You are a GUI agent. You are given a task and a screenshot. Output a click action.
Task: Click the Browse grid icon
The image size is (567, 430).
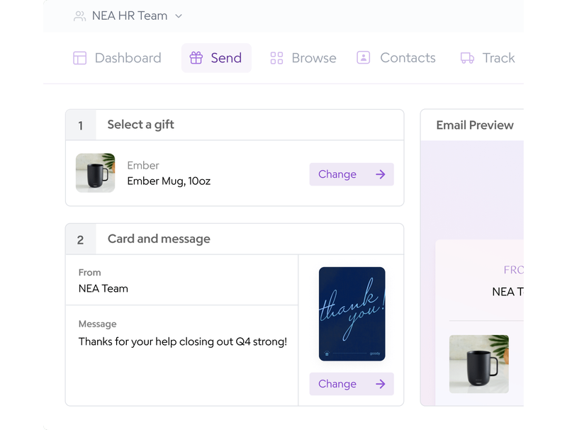[276, 58]
